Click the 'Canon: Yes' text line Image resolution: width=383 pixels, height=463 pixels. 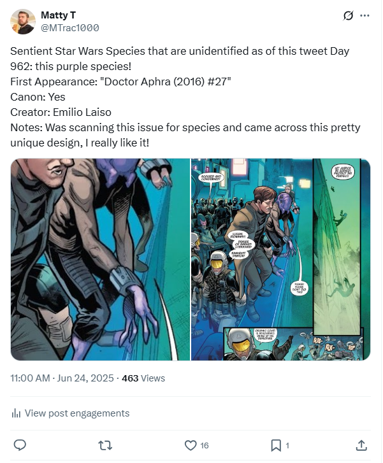[38, 97]
